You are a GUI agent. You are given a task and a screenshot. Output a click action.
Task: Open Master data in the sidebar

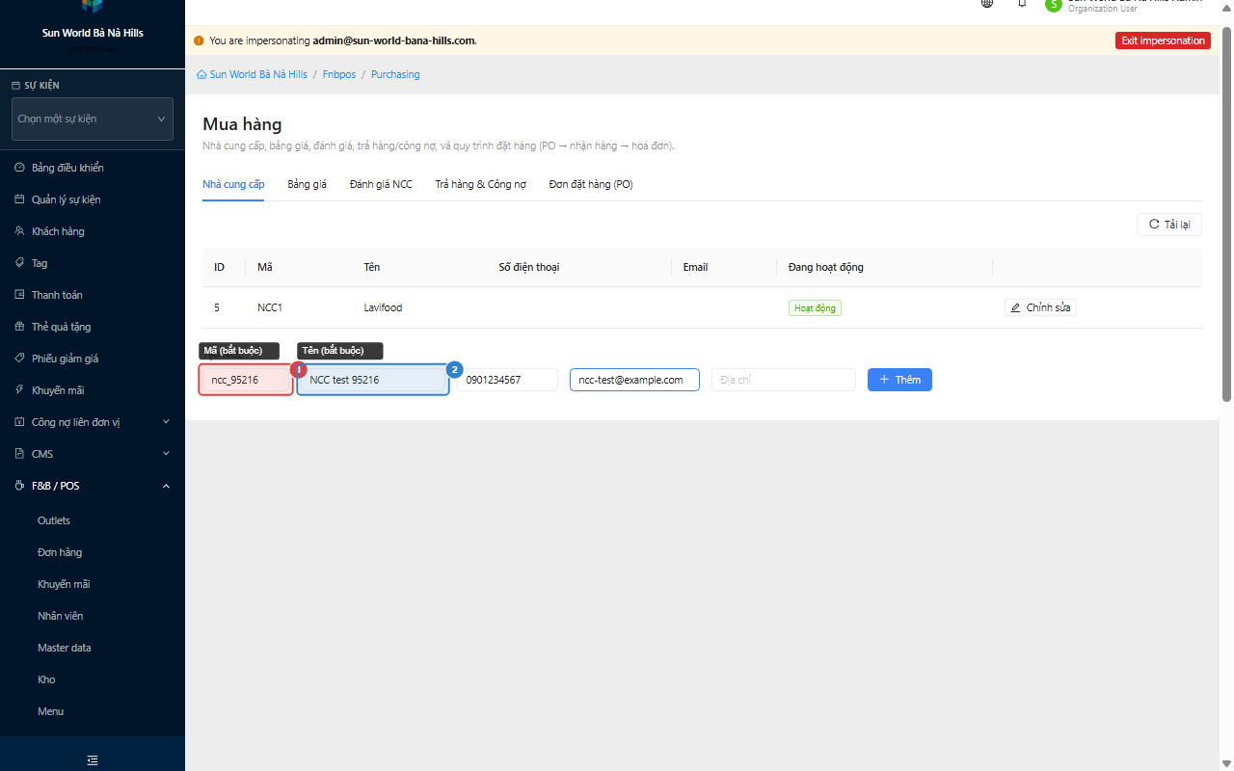point(65,648)
